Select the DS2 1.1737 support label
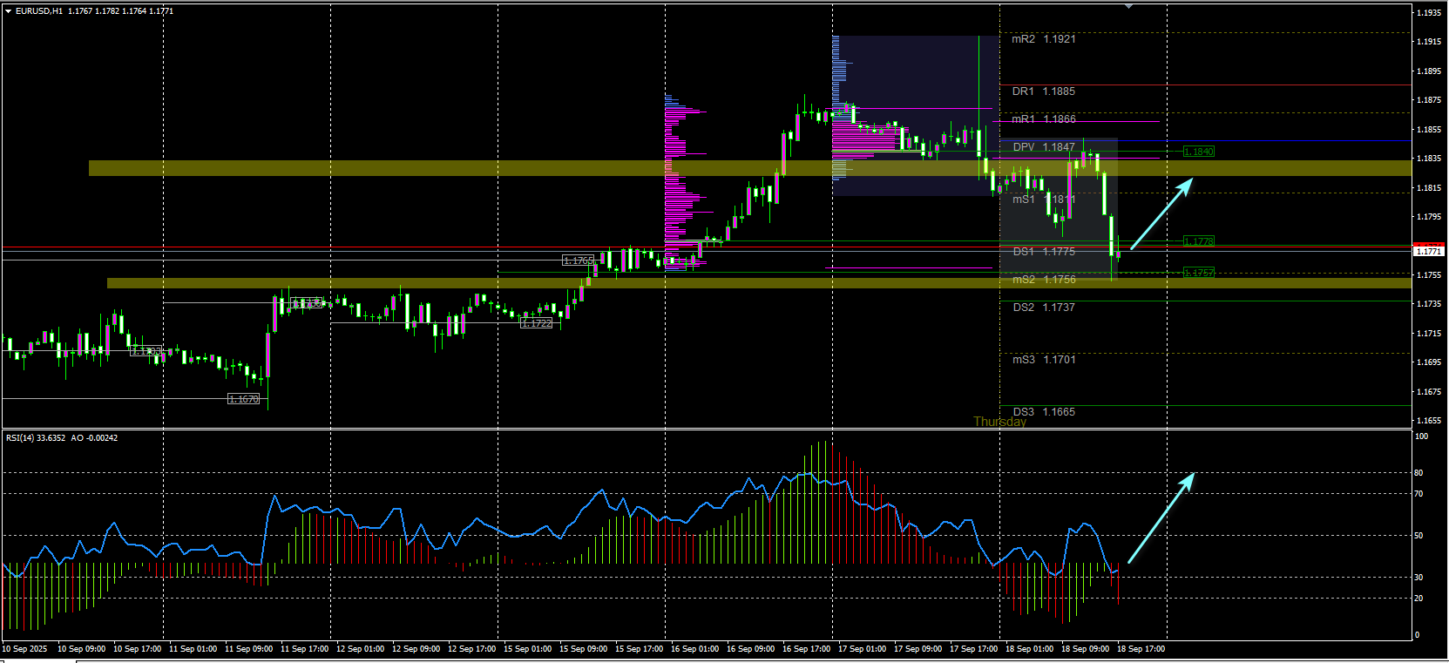This screenshot has height=663, width=1449. [x=1044, y=308]
